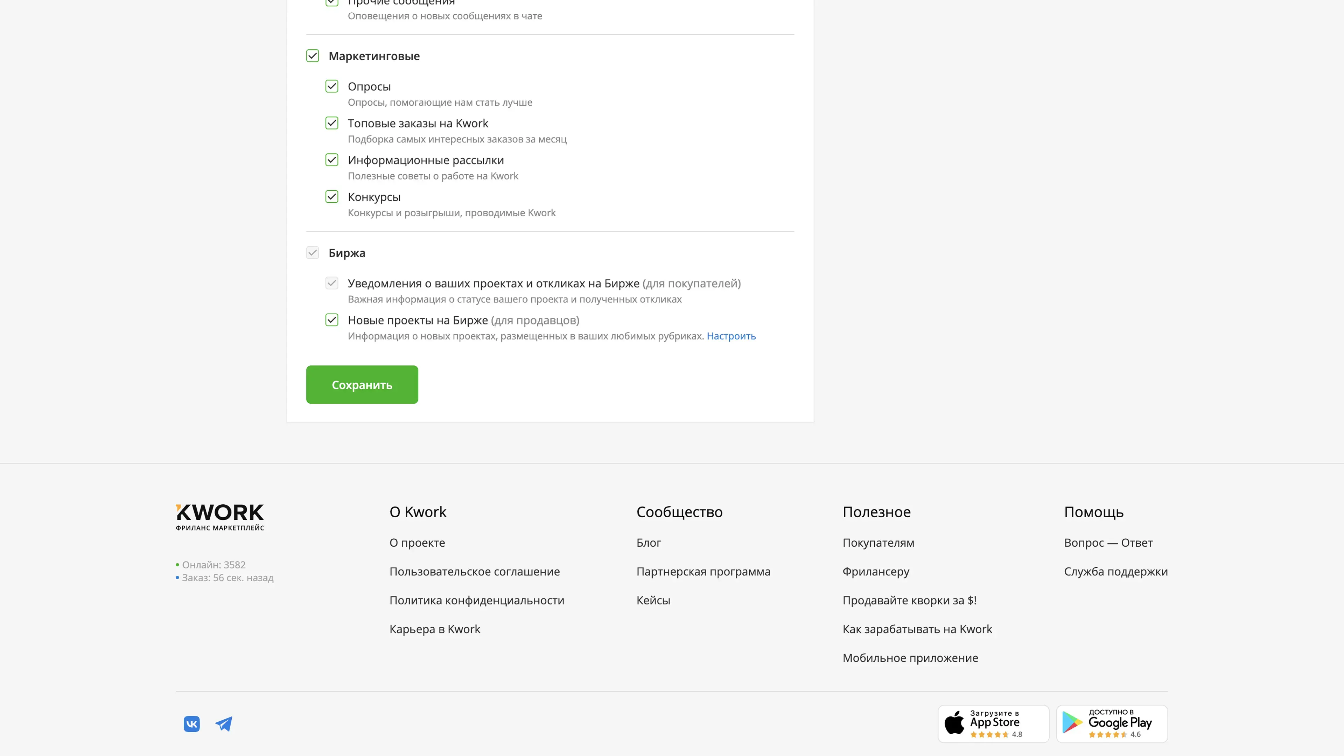Viewport: 1344px width, 756px height.
Task: Disable Топовые заказы на Kwork notifications
Action: (x=332, y=123)
